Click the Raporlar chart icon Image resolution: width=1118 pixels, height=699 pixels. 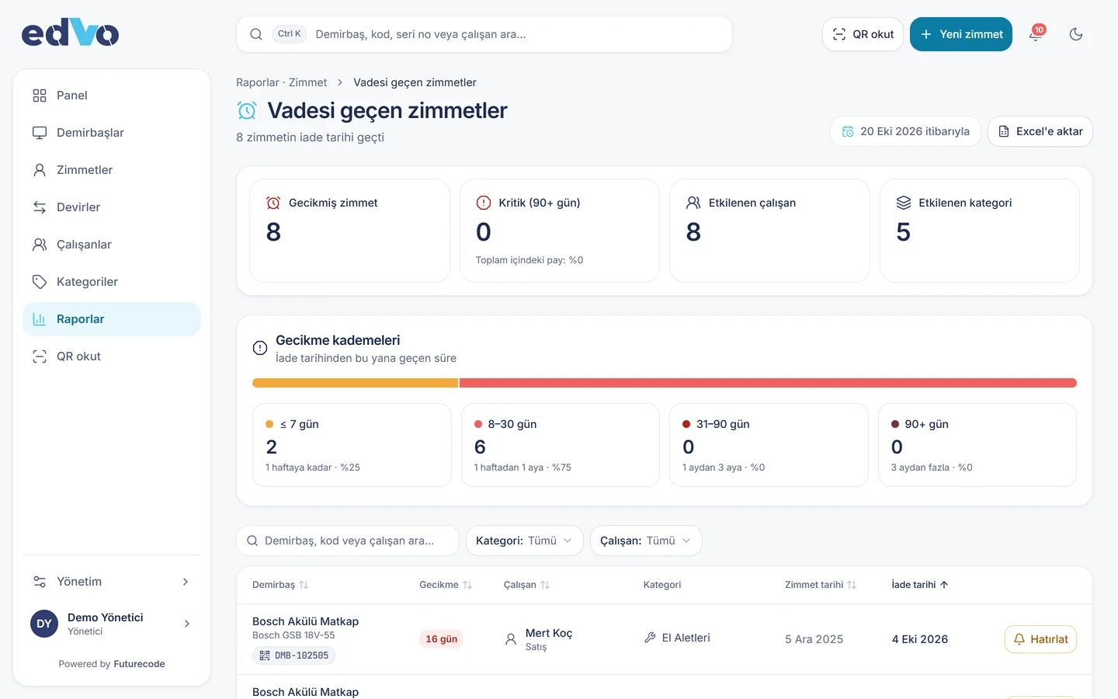point(40,319)
